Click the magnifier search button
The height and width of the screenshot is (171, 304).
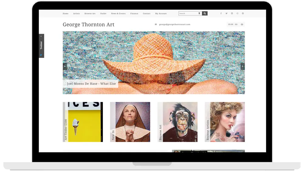click(x=205, y=13)
